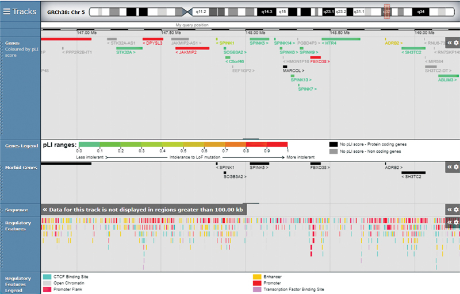Collapse the Regulatory Features controls chevron
The width and height of the screenshot is (460, 294).
(x=450, y=222)
